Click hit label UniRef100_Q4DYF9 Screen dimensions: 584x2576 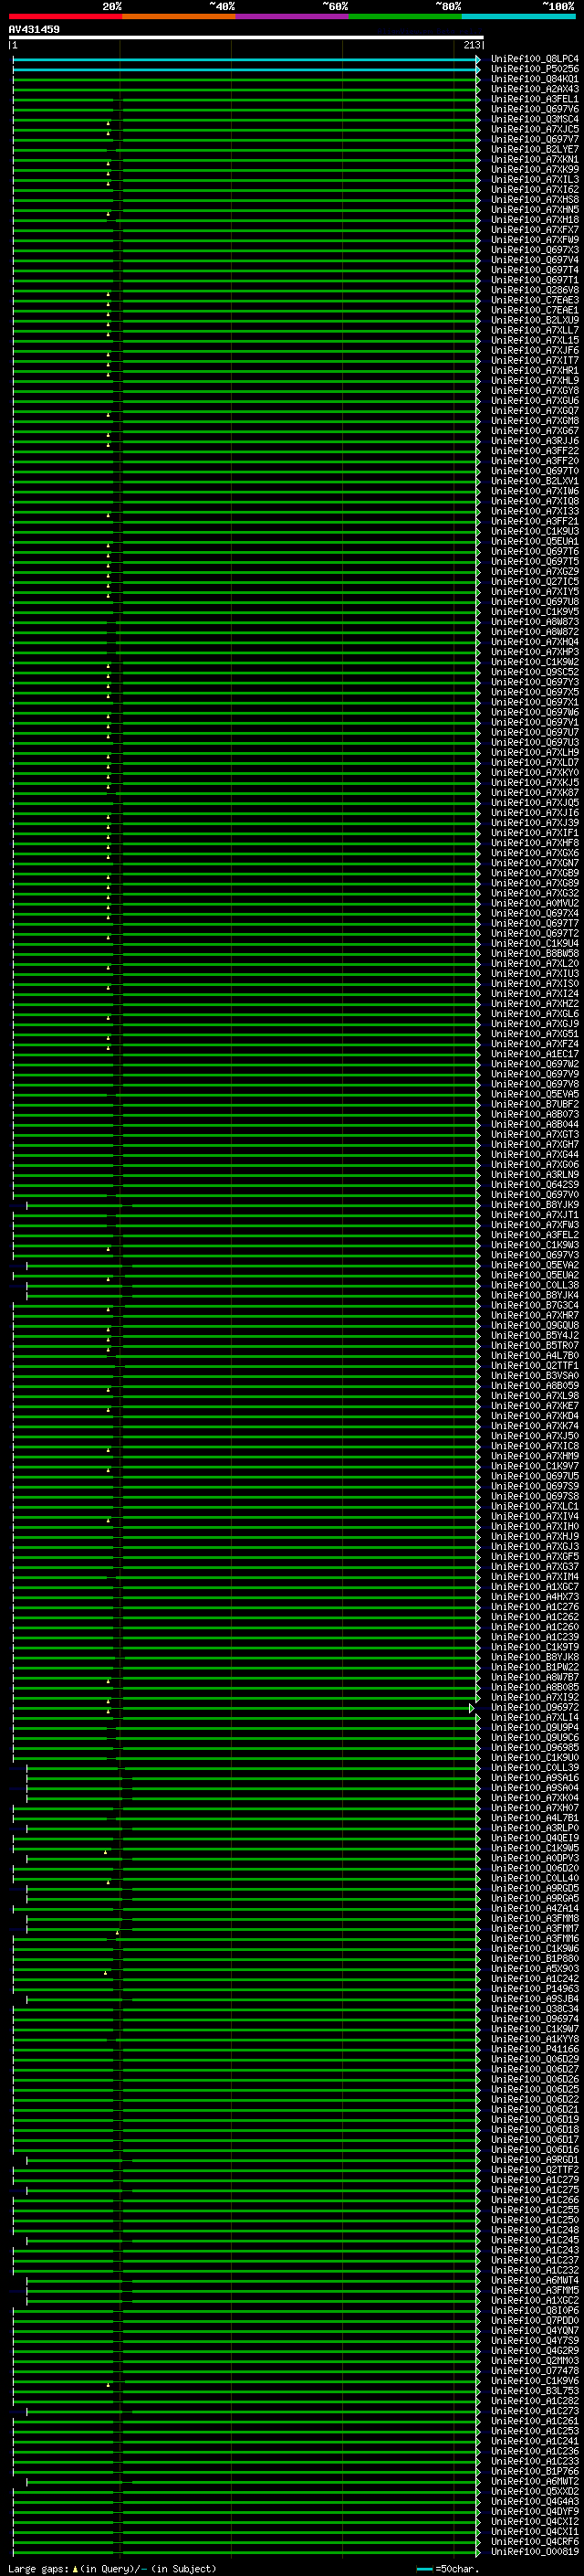pos(520,2512)
